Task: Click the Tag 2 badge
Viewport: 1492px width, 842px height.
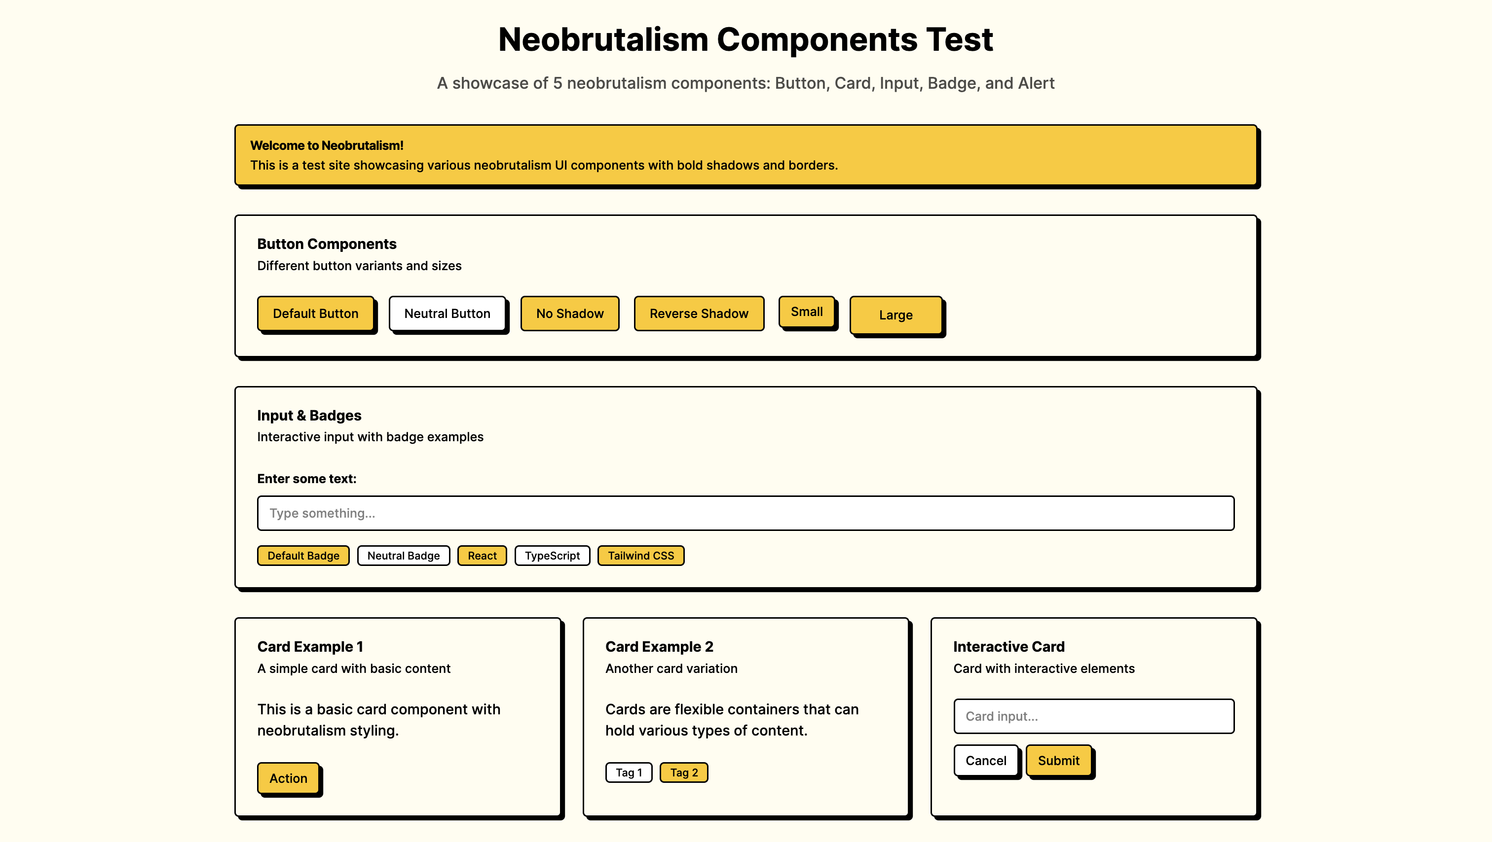Action: (x=684, y=772)
